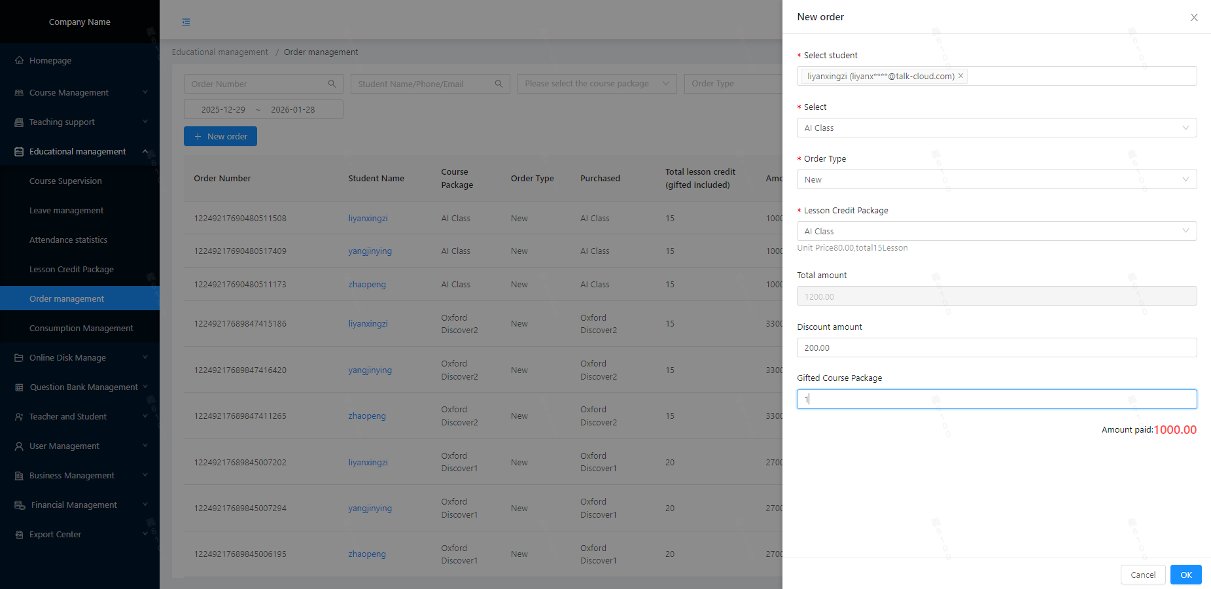The height and width of the screenshot is (589, 1211).
Task: Go to Attendance statistics page
Action: [x=68, y=240]
